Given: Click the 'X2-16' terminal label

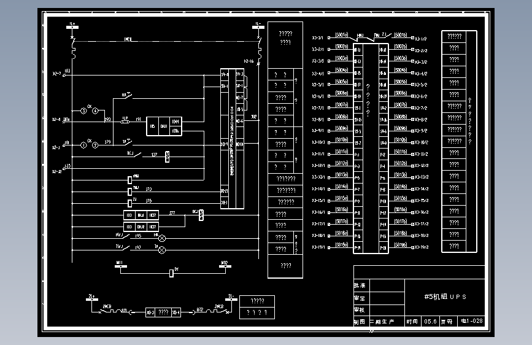Looking at the screenshot, I should (249, 61).
